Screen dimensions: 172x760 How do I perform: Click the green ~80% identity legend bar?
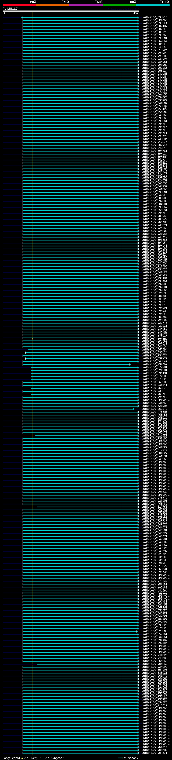(119, 5)
